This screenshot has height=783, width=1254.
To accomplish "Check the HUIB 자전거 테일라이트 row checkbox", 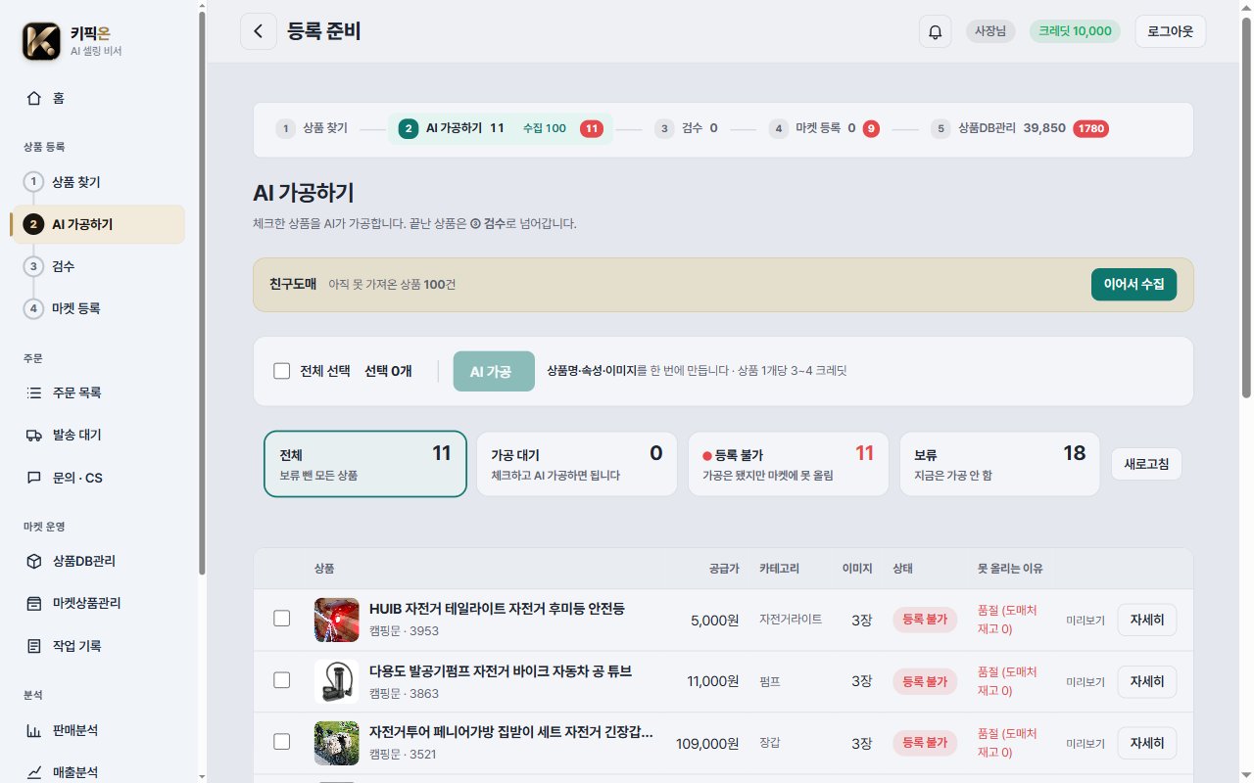I will pos(282,619).
